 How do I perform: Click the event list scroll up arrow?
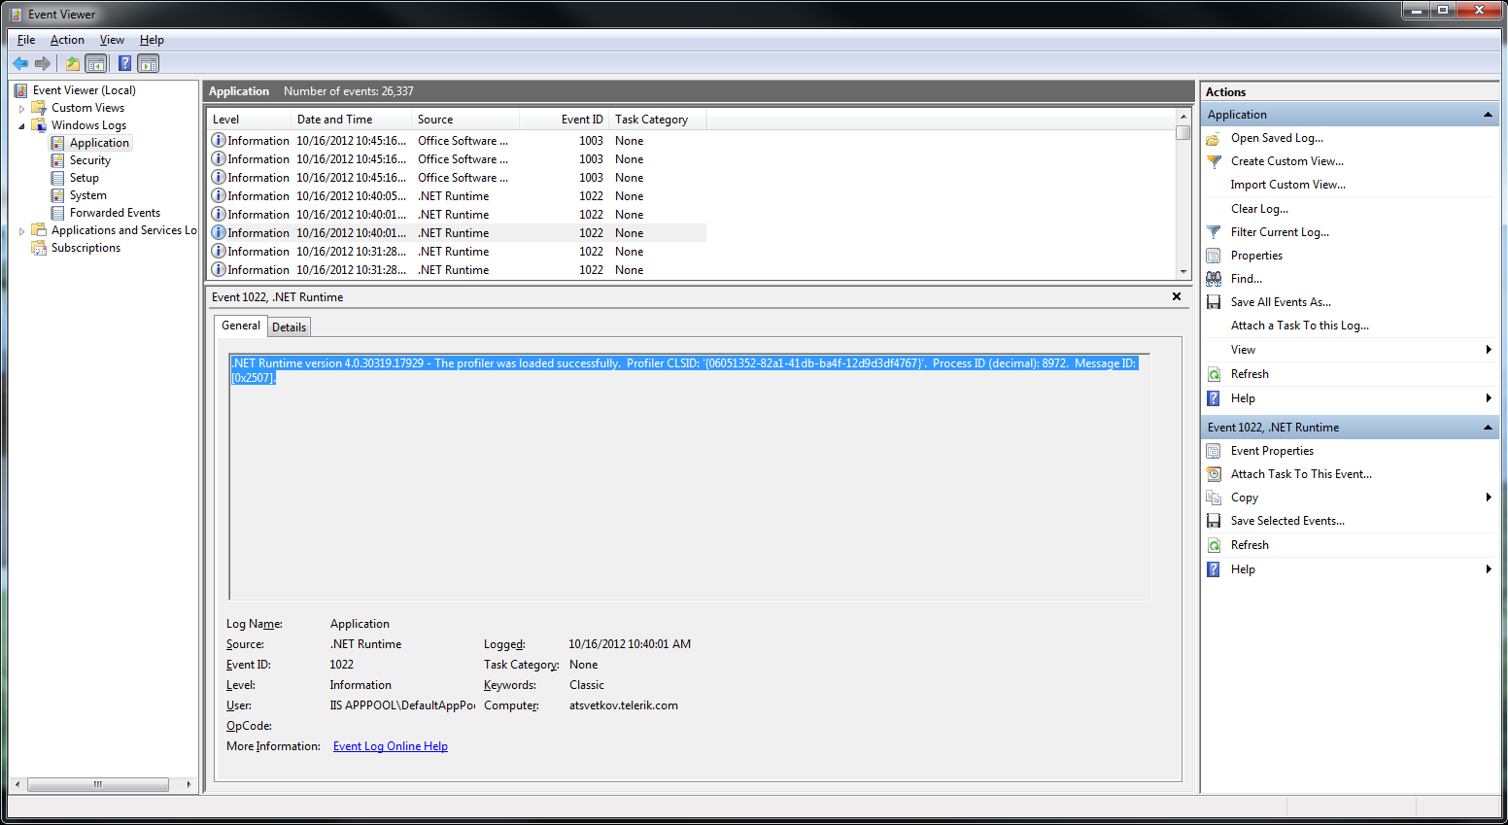[x=1182, y=116]
